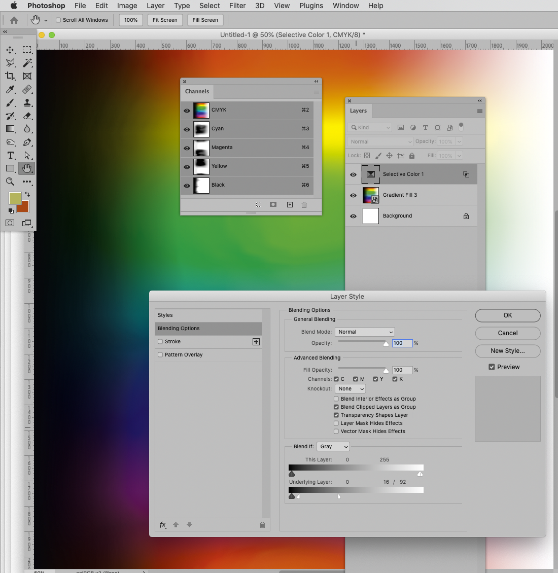Open the Knockout dropdown

click(350, 388)
